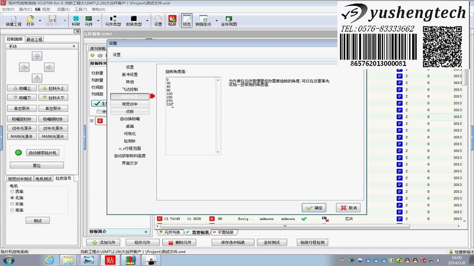Select 北面 motor radio button
Screen dimensions: 474x266
click(12, 198)
